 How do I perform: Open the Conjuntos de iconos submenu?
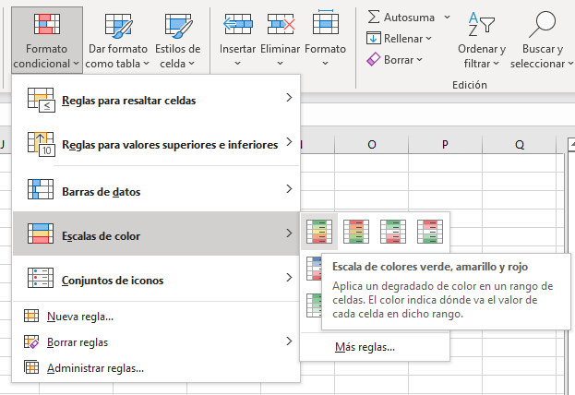click(156, 279)
